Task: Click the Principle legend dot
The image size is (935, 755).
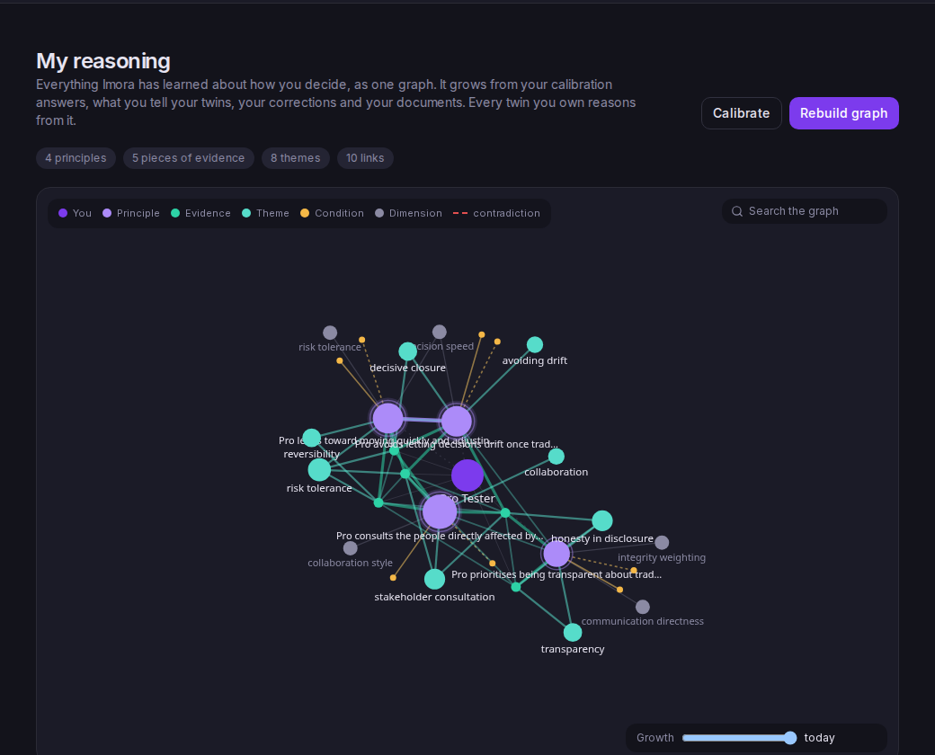Action: [107, 213]
